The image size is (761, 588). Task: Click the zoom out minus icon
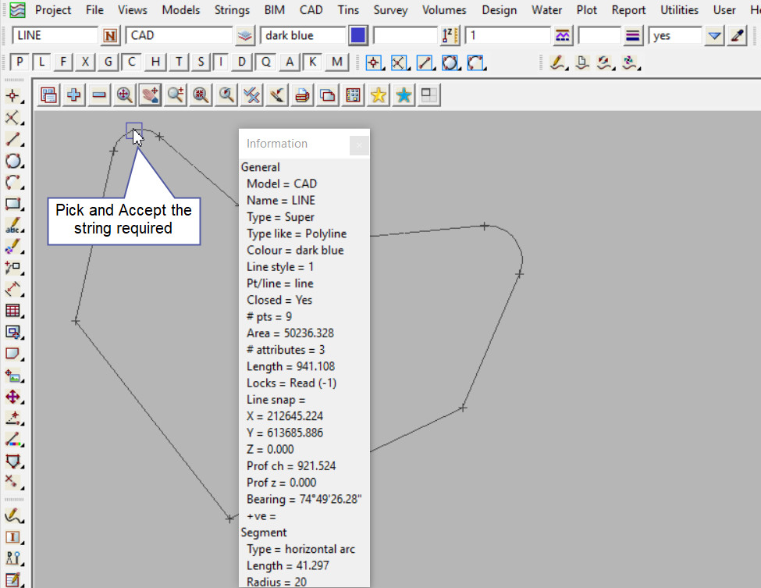(99, 95)
